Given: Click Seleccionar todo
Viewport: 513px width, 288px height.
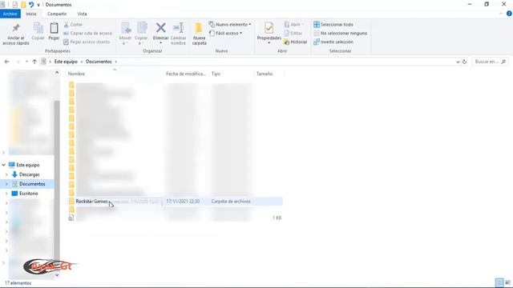Looking at the screenshot, I should point(333,25).
